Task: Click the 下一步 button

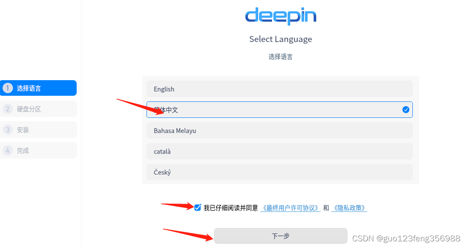Action: [x=281, y=236]
